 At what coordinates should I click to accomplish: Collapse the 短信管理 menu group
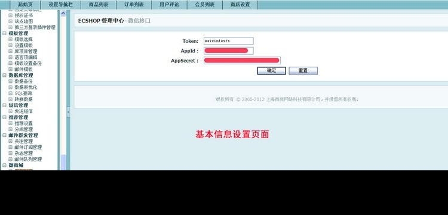(4, 105)
